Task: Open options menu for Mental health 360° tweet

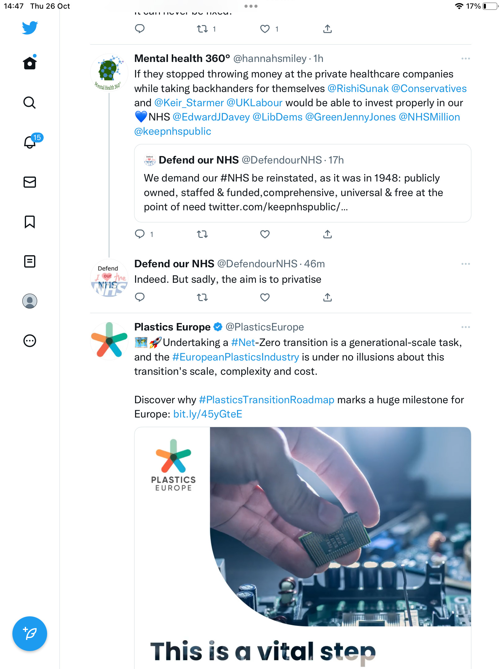Action: [x=465, y=59]
